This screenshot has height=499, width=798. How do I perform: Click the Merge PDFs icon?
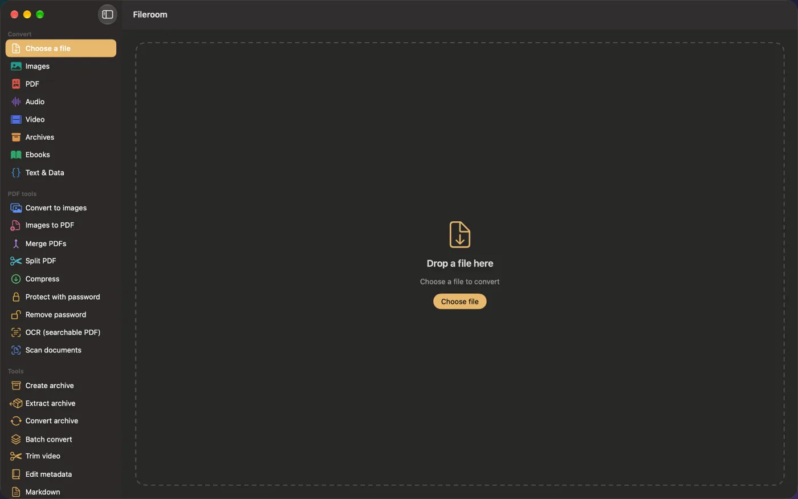tap(16, 244)
